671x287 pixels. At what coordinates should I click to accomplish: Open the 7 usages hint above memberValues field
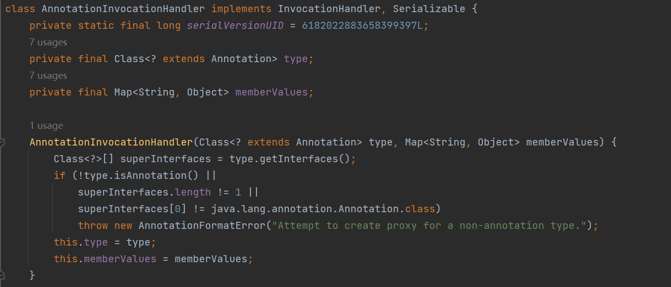pyautogui.click(x=48, y=76)
